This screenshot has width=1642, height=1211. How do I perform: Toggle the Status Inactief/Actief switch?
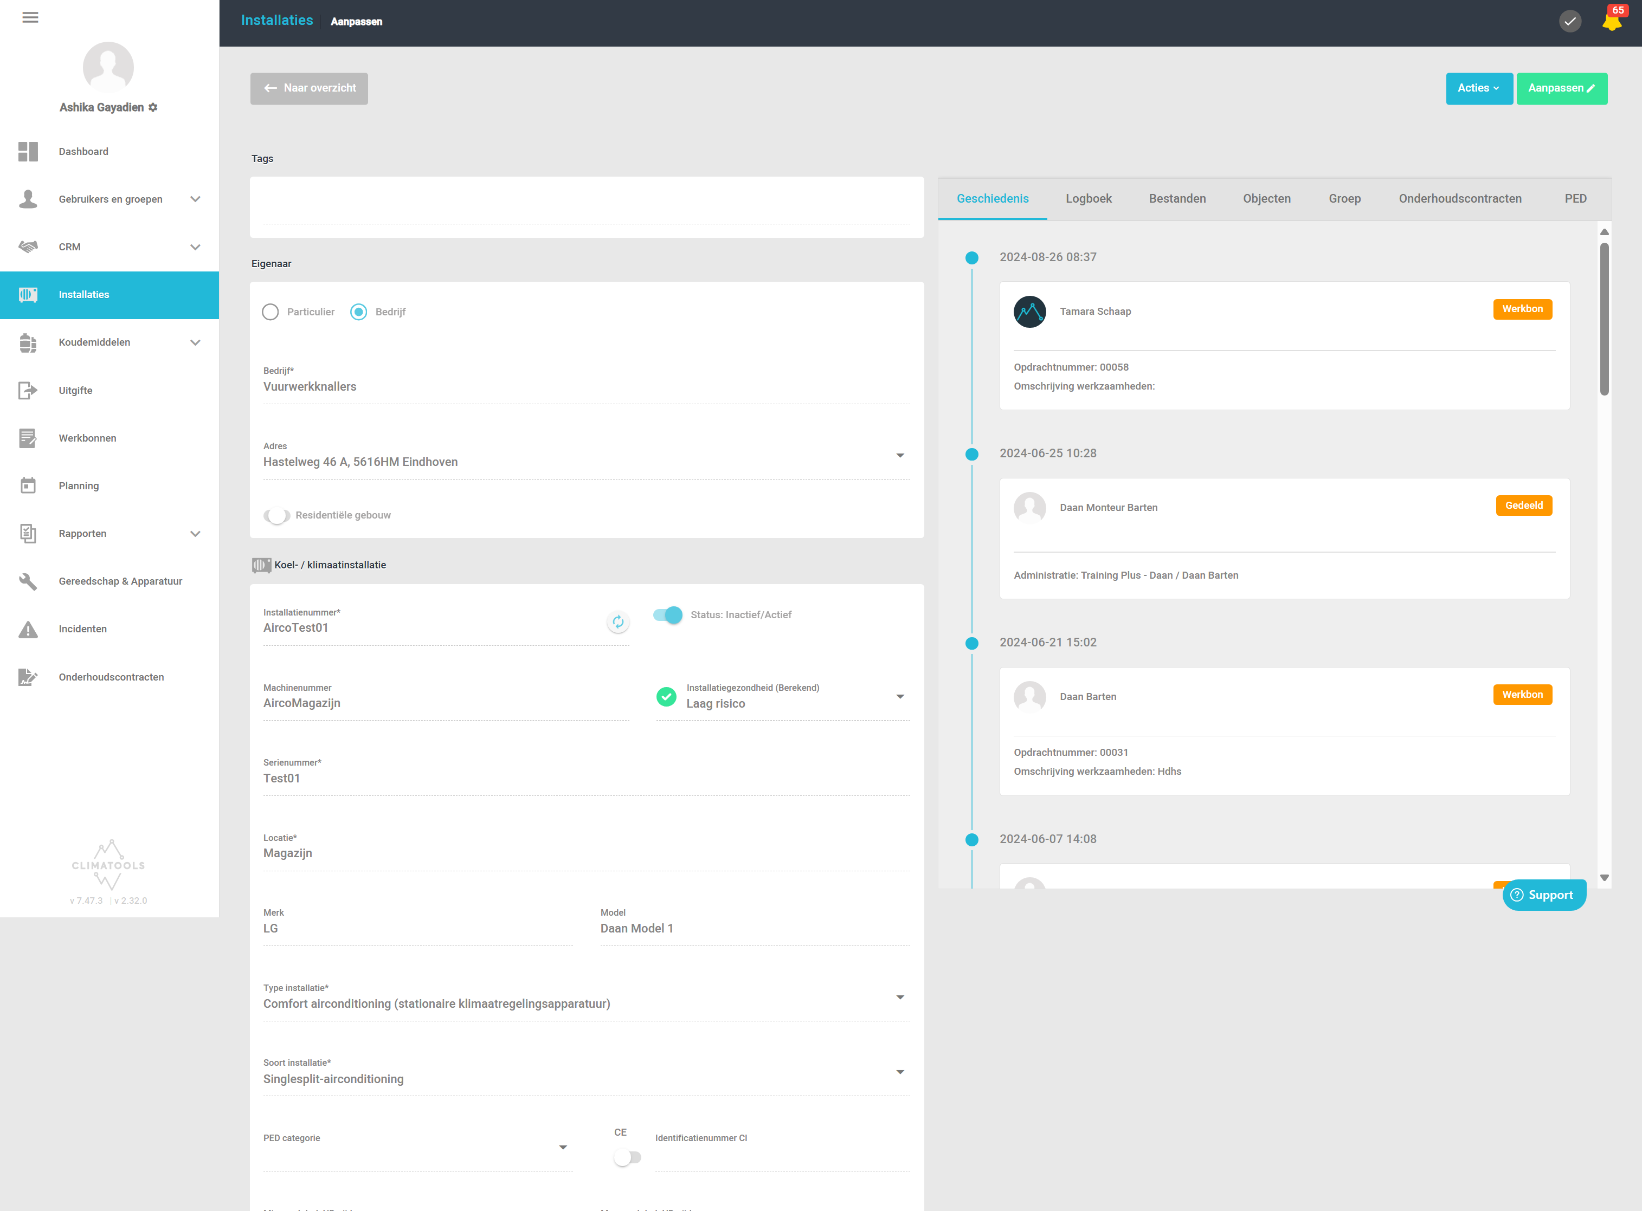pyautogui.click(x=667, y=615)
